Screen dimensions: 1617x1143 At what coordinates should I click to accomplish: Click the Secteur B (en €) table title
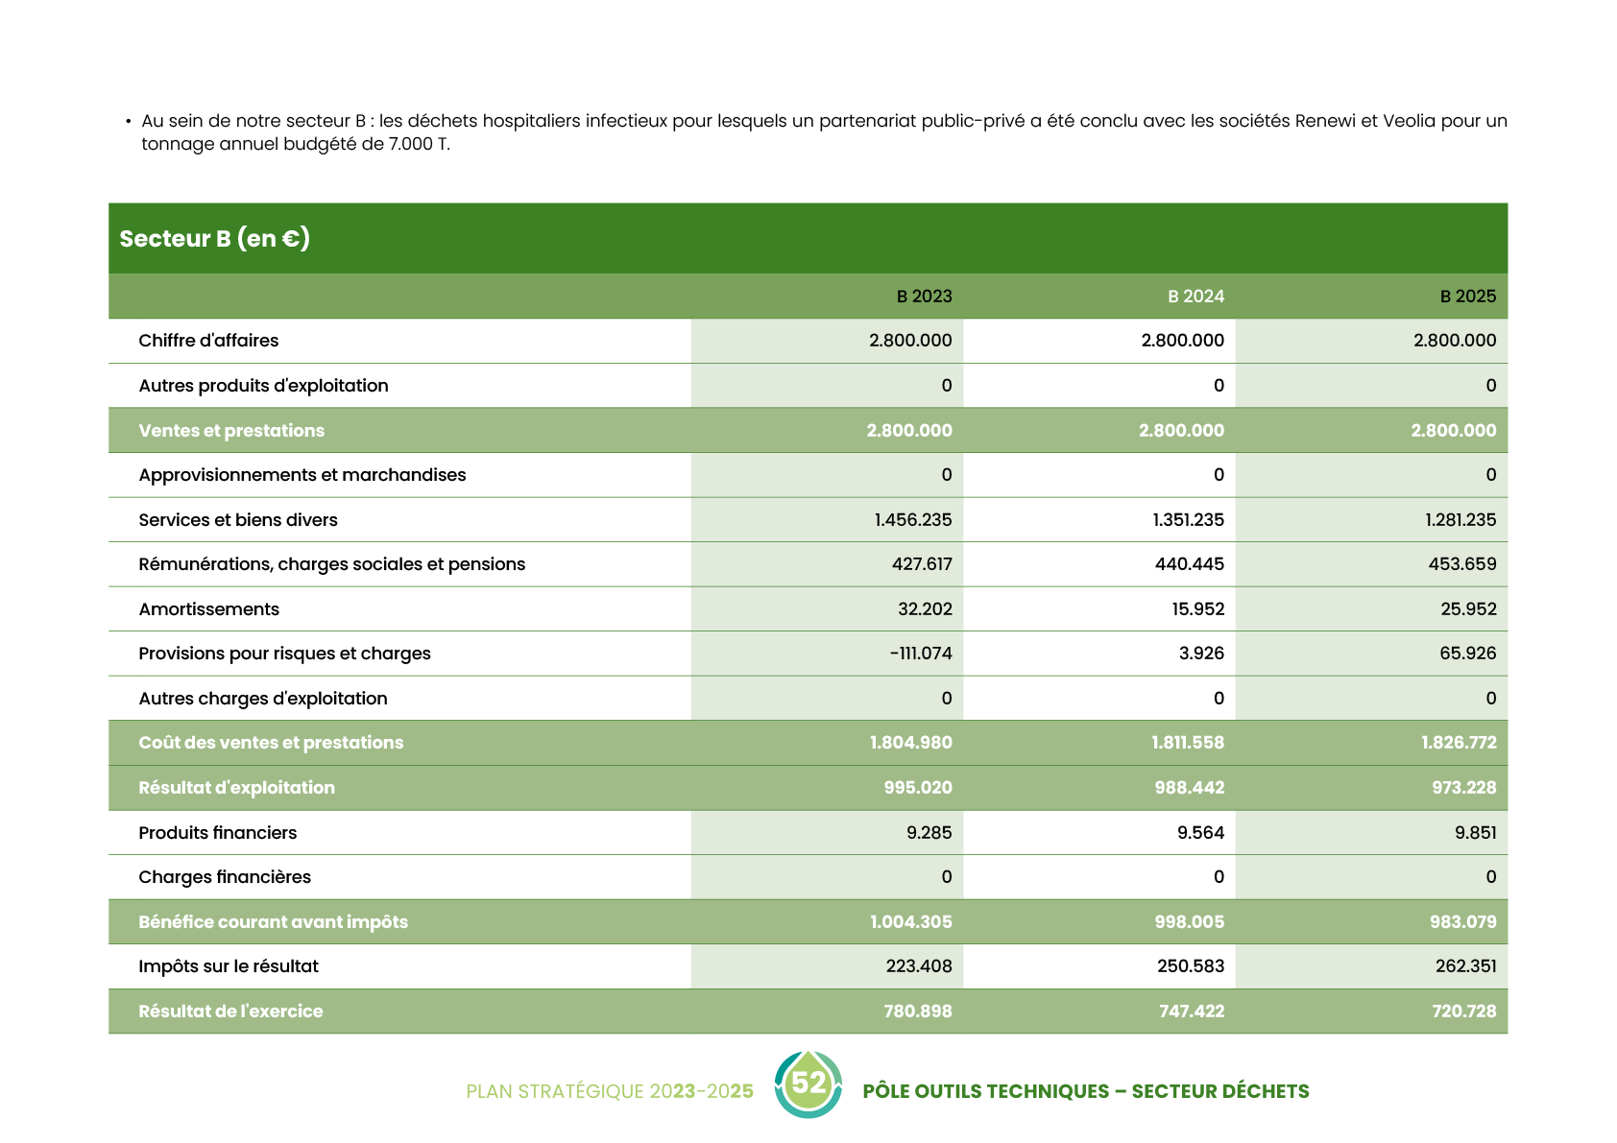214,238
